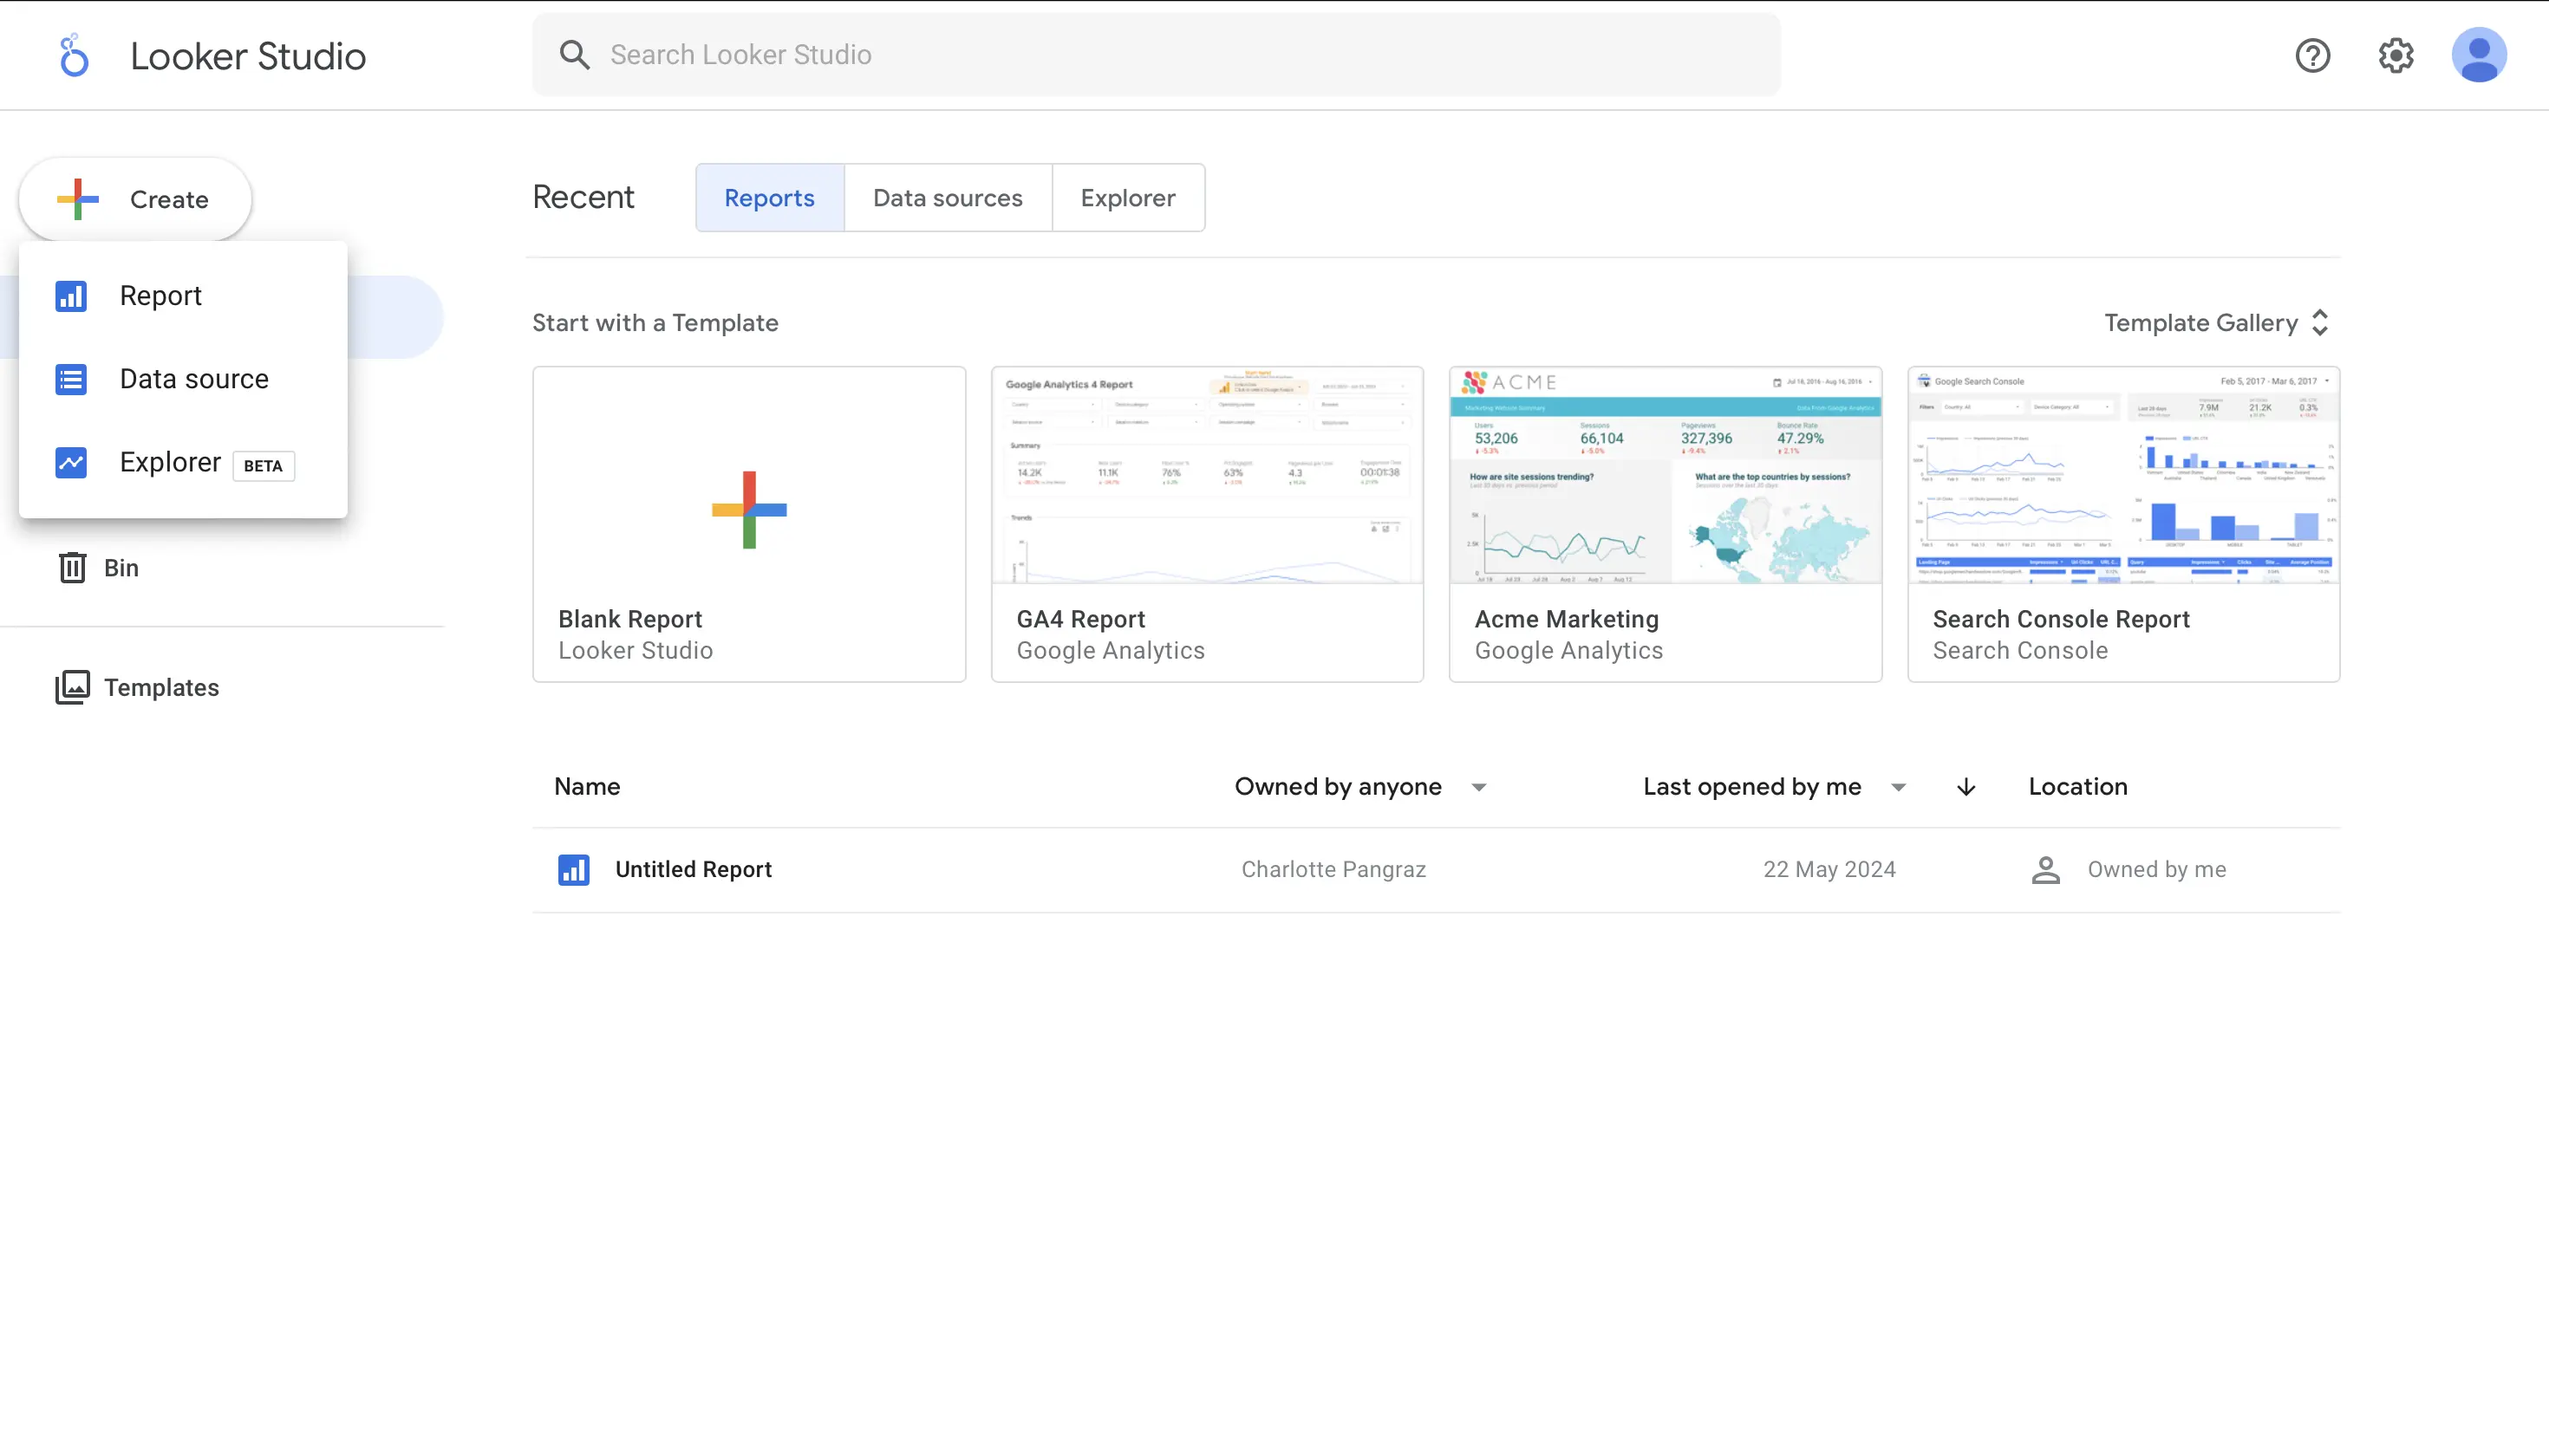Switch to the Explorer tab
2549x1456 pixels.
pos(1127,198)
